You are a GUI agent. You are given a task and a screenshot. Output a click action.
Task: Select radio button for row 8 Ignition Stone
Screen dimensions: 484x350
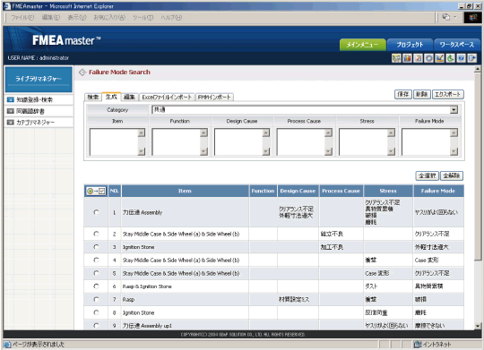coord(96,312)
